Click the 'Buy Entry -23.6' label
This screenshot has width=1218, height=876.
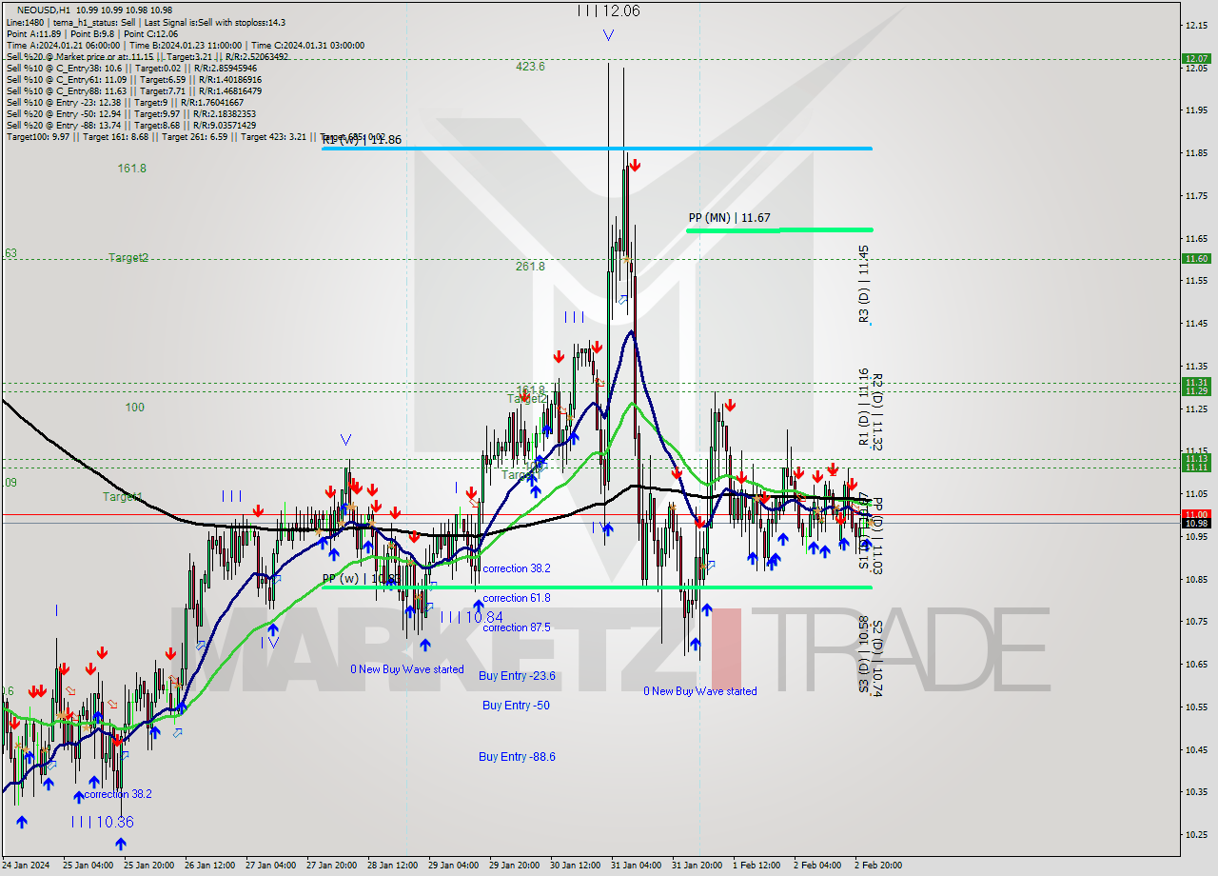[517, 676]
